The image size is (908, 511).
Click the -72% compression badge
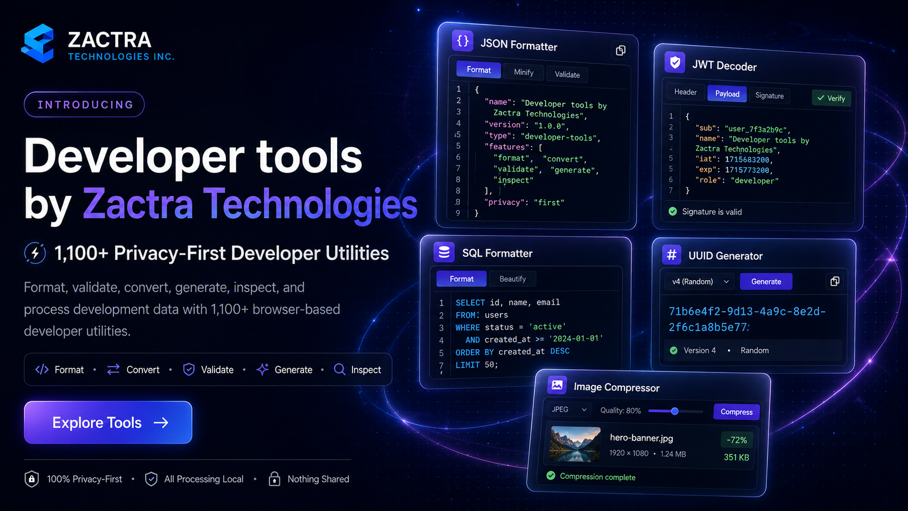coord(737,440)
